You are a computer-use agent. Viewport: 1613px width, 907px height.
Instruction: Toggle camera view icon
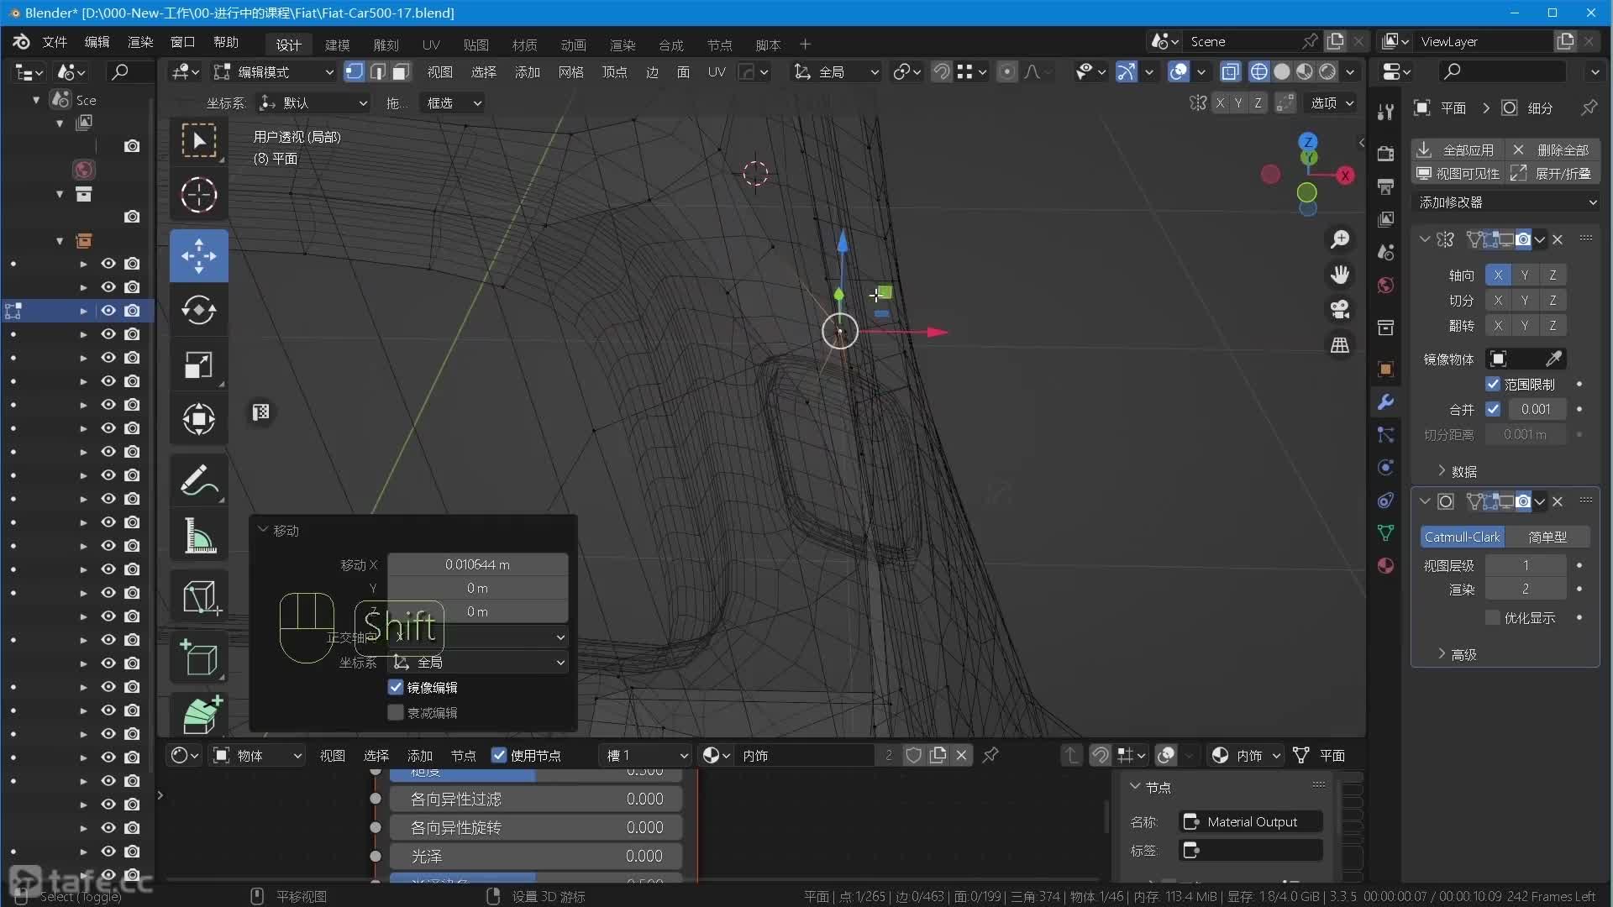point(1340,310)
